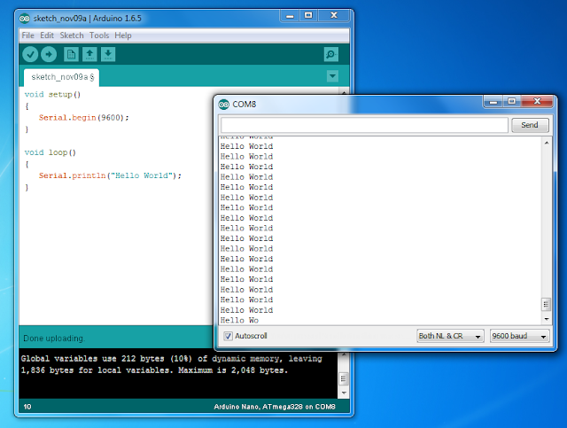Close the COM8 serial monitor window
Screen dimensions: 567x428
coord(537,101)
